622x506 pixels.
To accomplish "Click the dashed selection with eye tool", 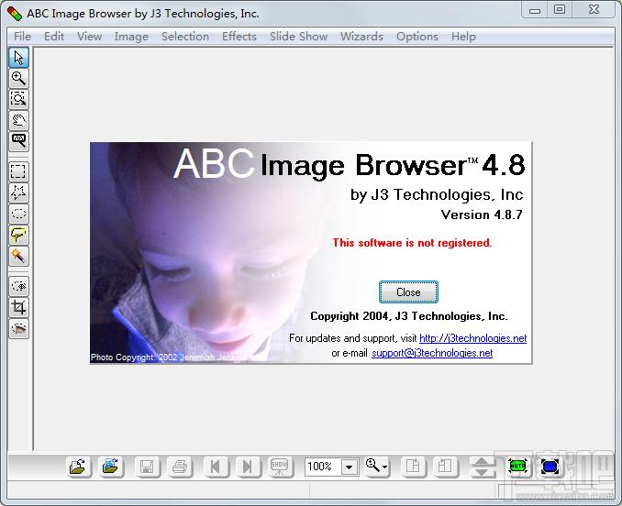I will [x=18, y=286].
